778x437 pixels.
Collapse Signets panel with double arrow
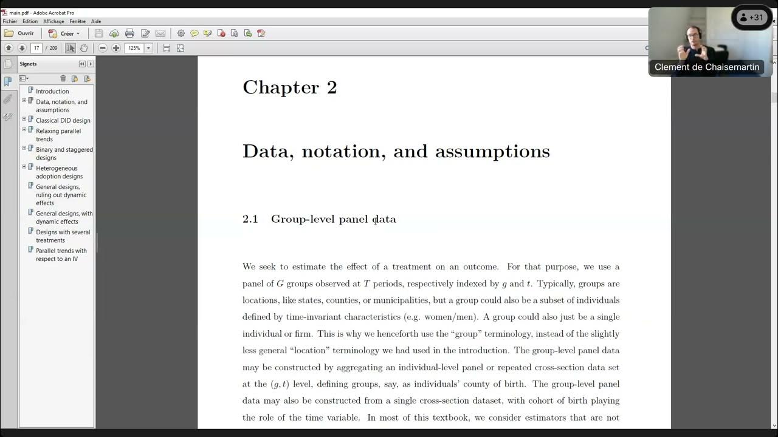[x=82, y=64]
